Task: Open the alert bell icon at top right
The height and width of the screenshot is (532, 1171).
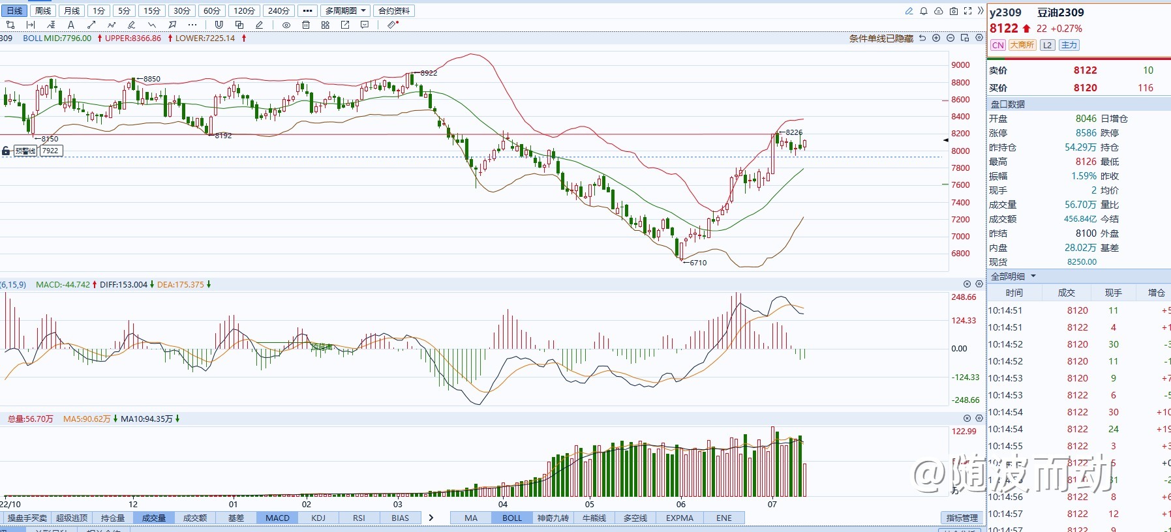Action: coord(924,11)
